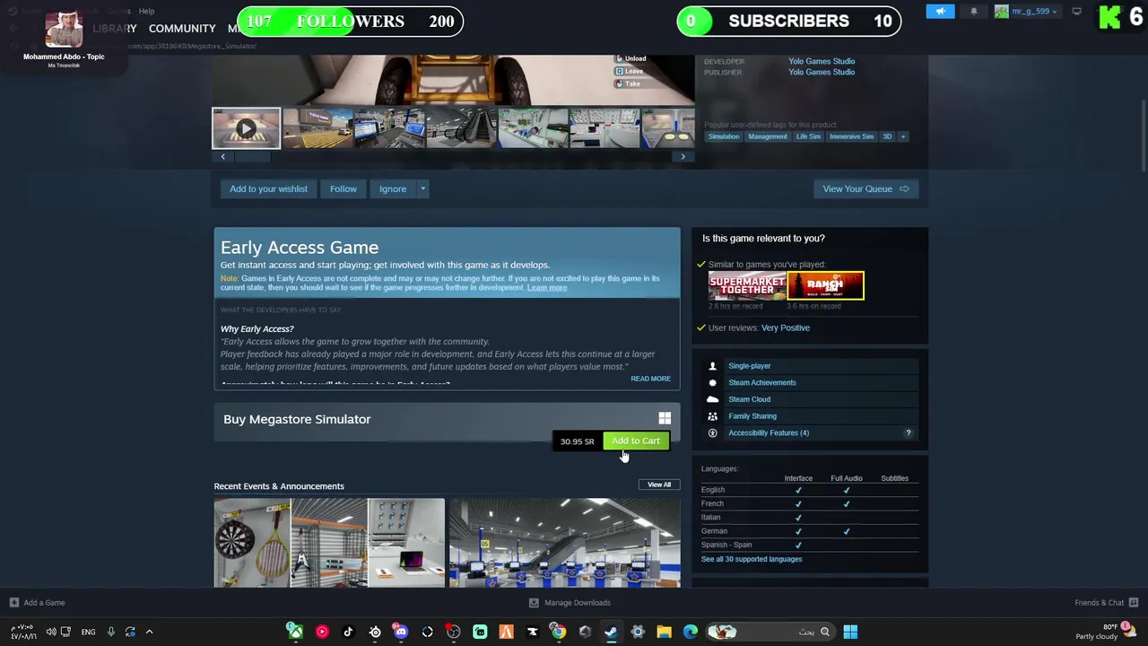This screenshot has height=646, width=1148.
Task: Open the Ranch Sim game thumbnail
Action: 825,286
